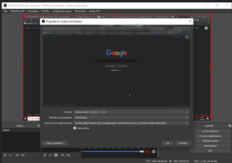Move the source up with the sources up arrow
The height and width of the screenshot is (163, 232).
coord(63,155)
